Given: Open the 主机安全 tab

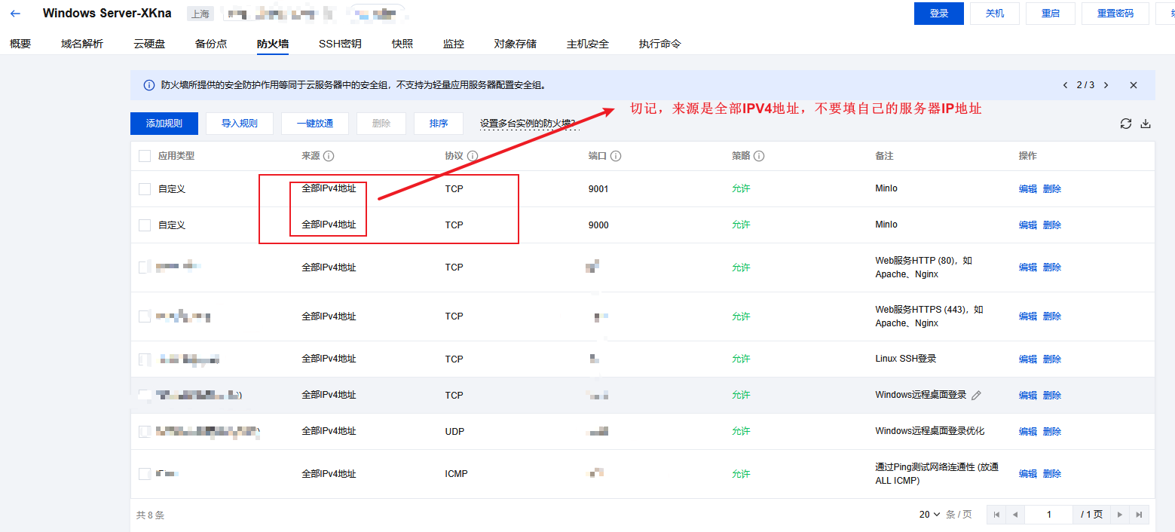Looking at the screenshot, I should tap(587, 44).
